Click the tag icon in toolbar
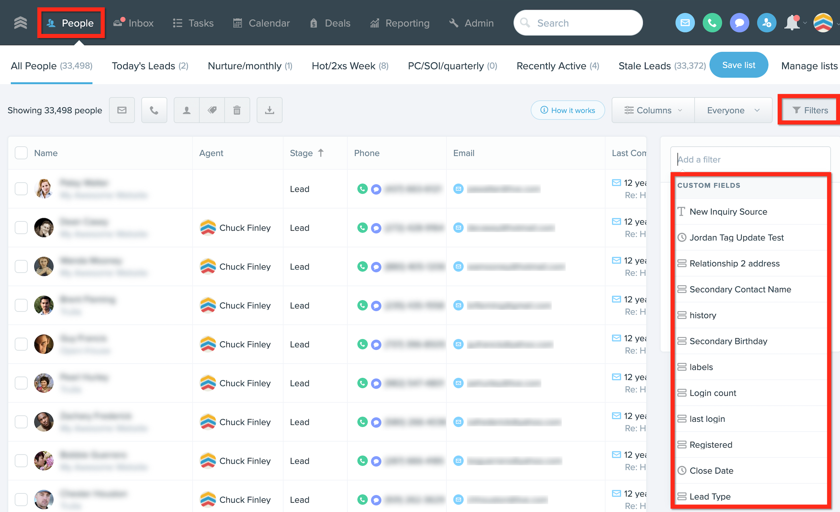This screenshot has height=512, width=840. pos(212,110)
